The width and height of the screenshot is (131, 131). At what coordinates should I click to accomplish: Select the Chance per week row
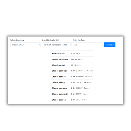(72, 88)
